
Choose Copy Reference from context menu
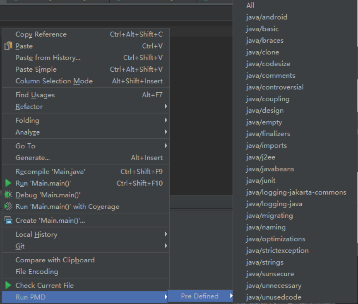click(86, 34)
